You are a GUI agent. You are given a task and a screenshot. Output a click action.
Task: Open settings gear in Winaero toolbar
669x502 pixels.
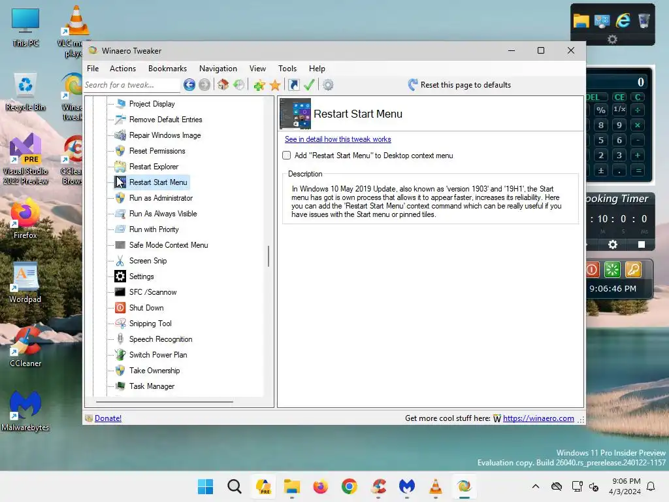pyautogui.click(x=328, y=85)
